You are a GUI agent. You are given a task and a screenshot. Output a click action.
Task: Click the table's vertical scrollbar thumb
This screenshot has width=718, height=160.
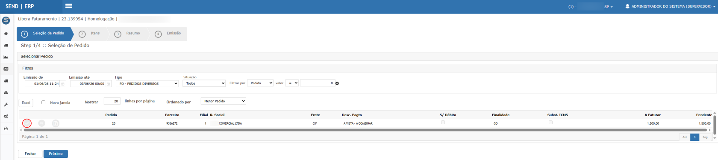point(715,125)
